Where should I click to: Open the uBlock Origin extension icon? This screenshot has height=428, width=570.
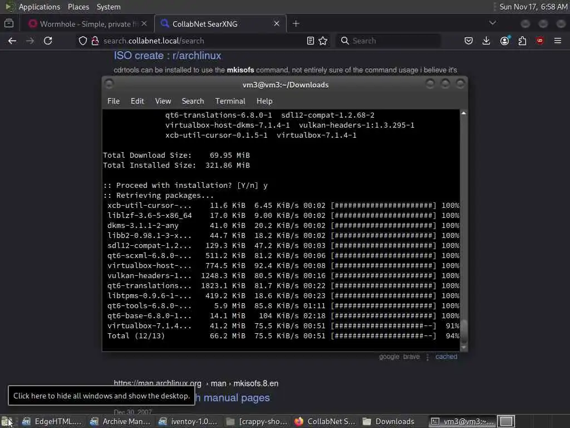[x=540, y=41]
